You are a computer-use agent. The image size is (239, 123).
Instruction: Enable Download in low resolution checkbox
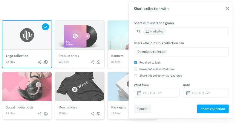(x=136, y=69)
